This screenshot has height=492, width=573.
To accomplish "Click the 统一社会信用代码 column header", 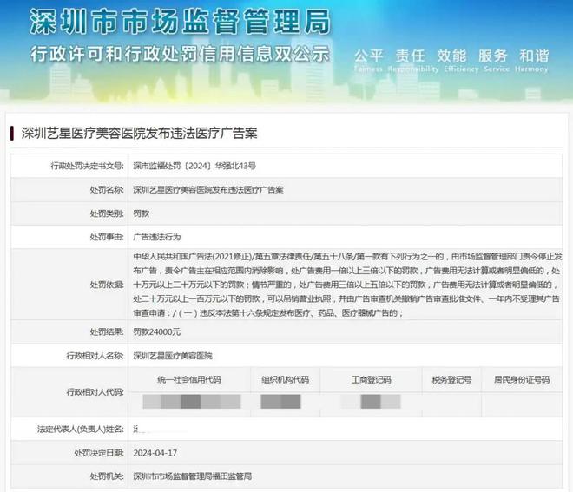I will pos(189,379).
